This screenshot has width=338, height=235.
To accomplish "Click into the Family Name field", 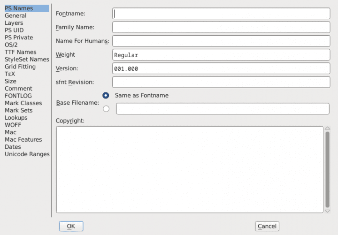I will (x=221, y=27).
